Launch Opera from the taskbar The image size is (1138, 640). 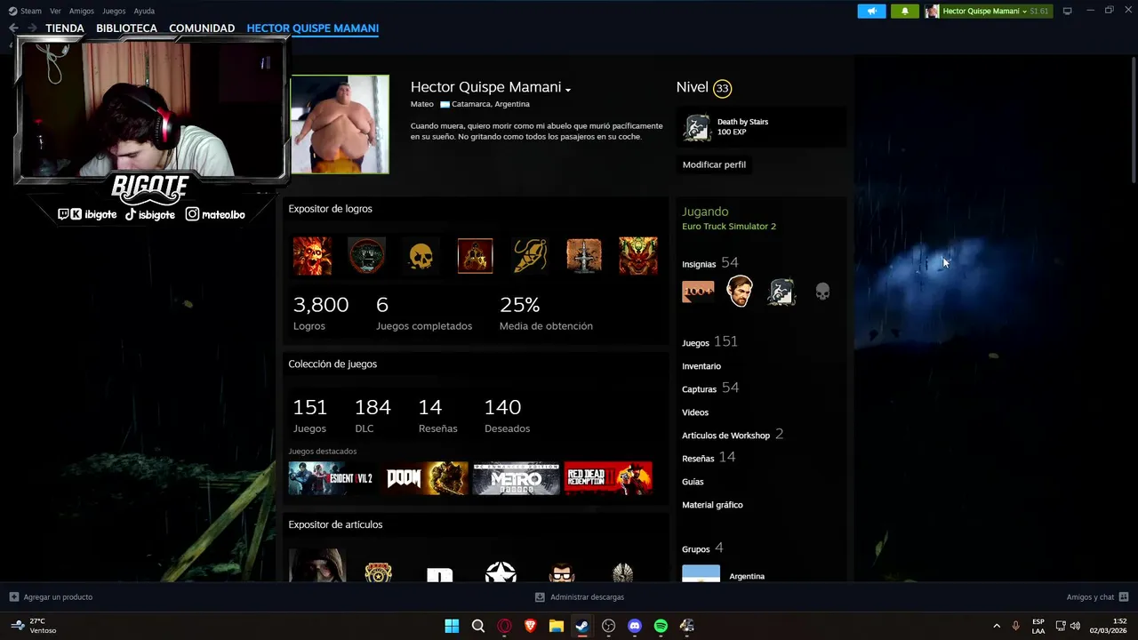504,626
